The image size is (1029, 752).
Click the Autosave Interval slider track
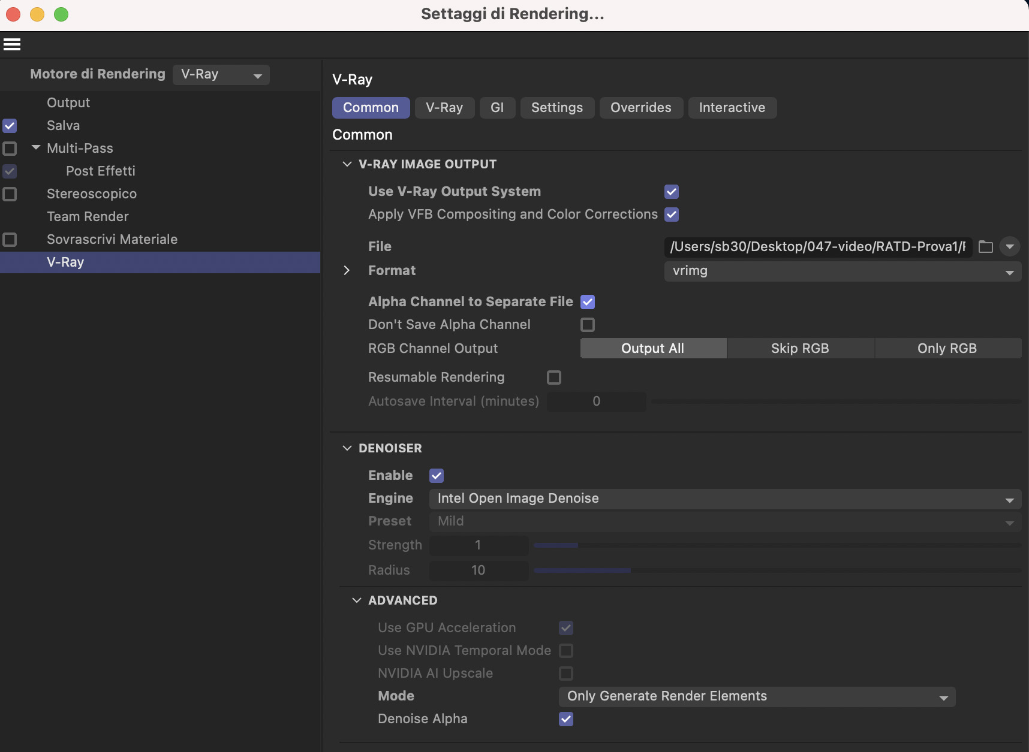pos(836,401)
